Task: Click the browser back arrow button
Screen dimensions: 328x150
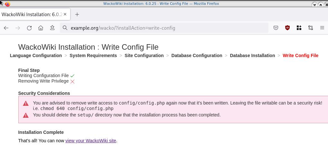Action: 6,28
